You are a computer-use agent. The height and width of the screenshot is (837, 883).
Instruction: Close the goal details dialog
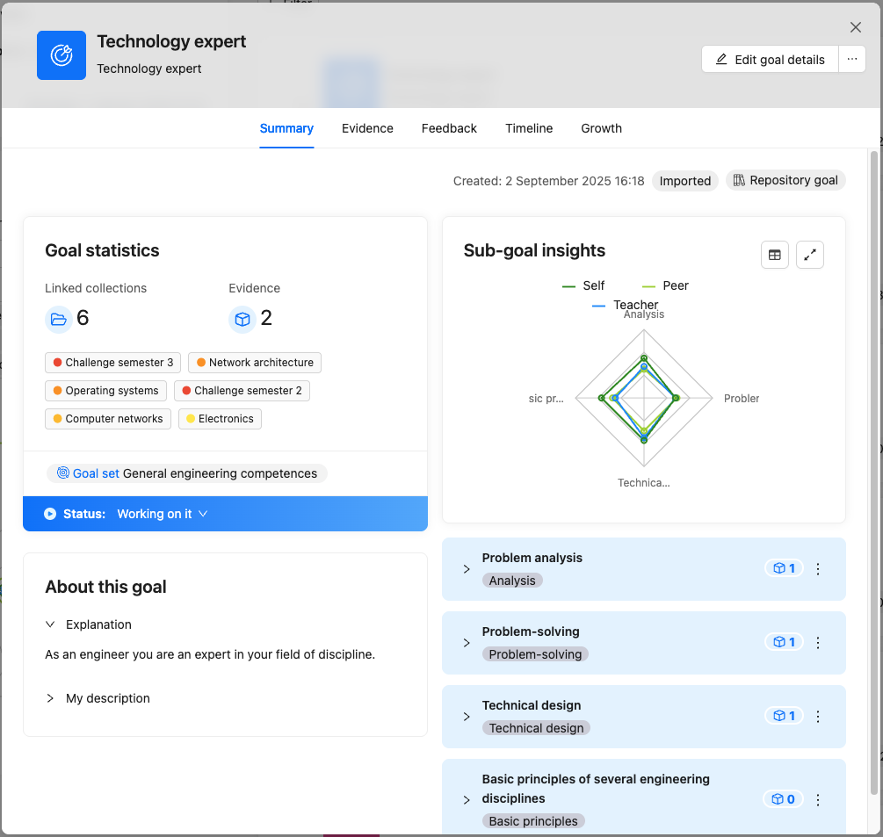(856, 27)
